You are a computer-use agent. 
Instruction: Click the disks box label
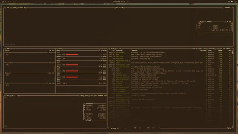[60, 48]
